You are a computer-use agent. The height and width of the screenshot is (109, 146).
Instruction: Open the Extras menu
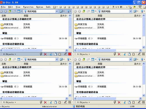[x=39, y=7]
